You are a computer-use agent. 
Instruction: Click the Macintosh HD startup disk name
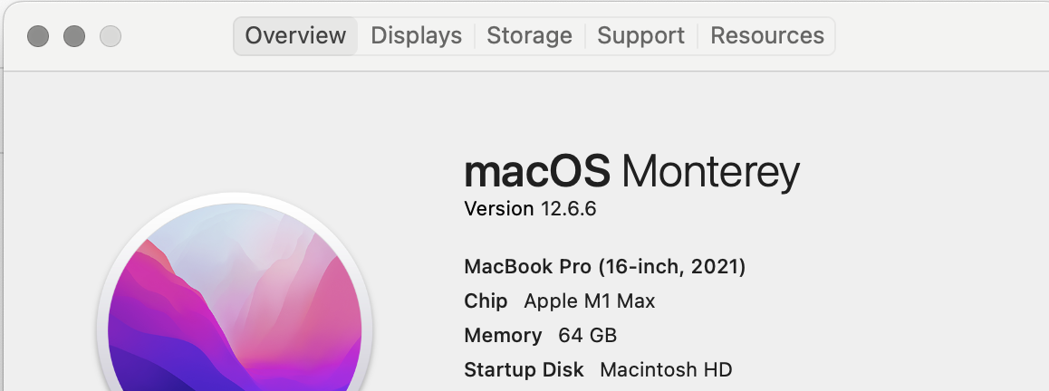[x=666, y=369]
